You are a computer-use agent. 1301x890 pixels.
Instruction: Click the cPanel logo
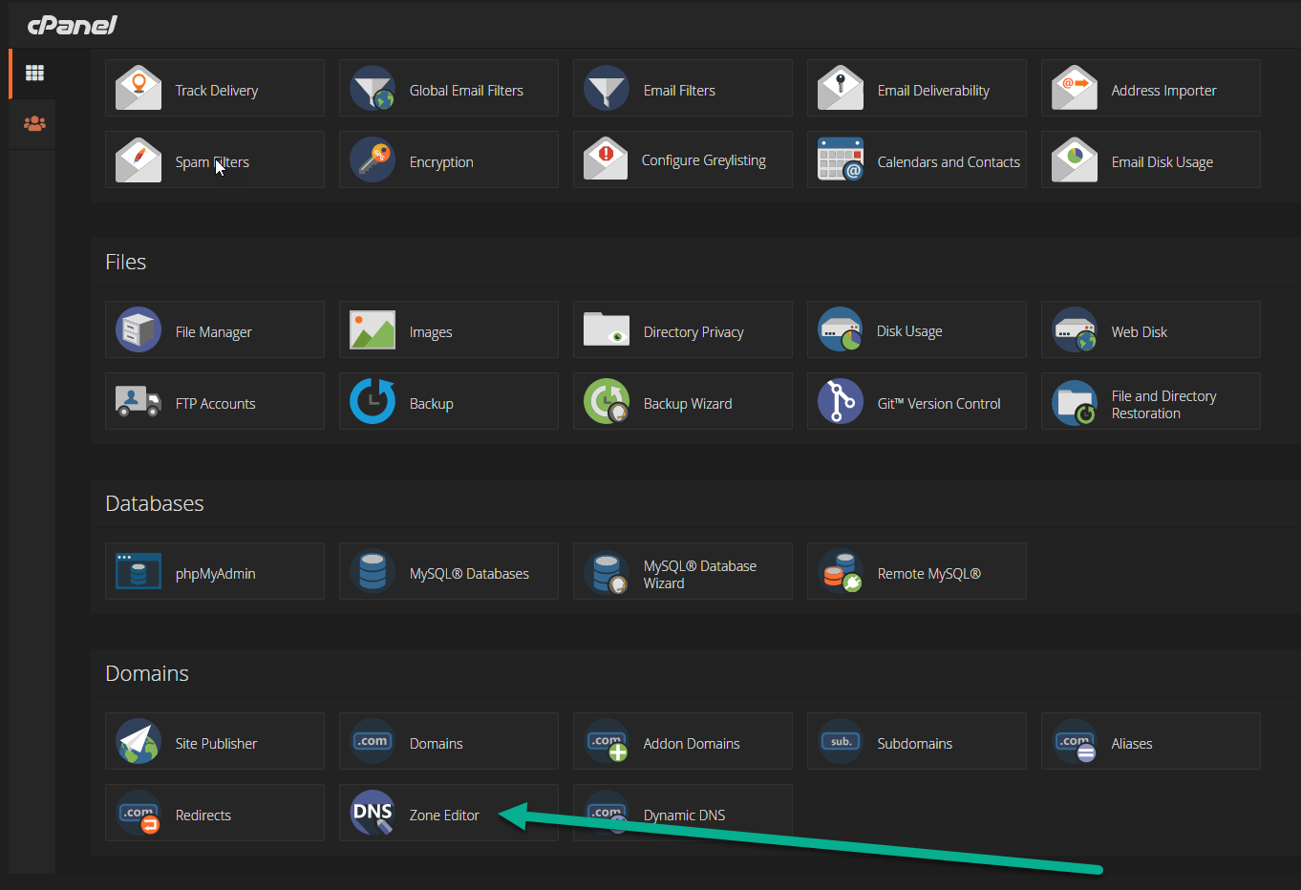click(73, 25)
